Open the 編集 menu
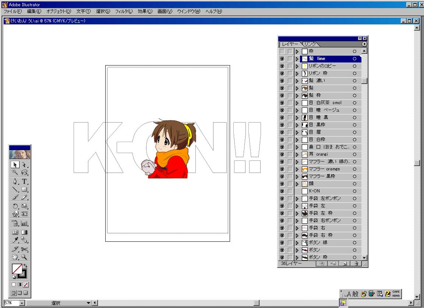Screen dimensions: 424x308 34,11
